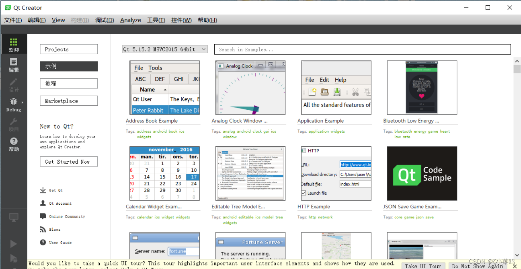Image resolution: width=521 pixels, height=269 pixels.
Task: Open the Editable Tree Model example thumbnail
Action: click(x=250, y=173)
